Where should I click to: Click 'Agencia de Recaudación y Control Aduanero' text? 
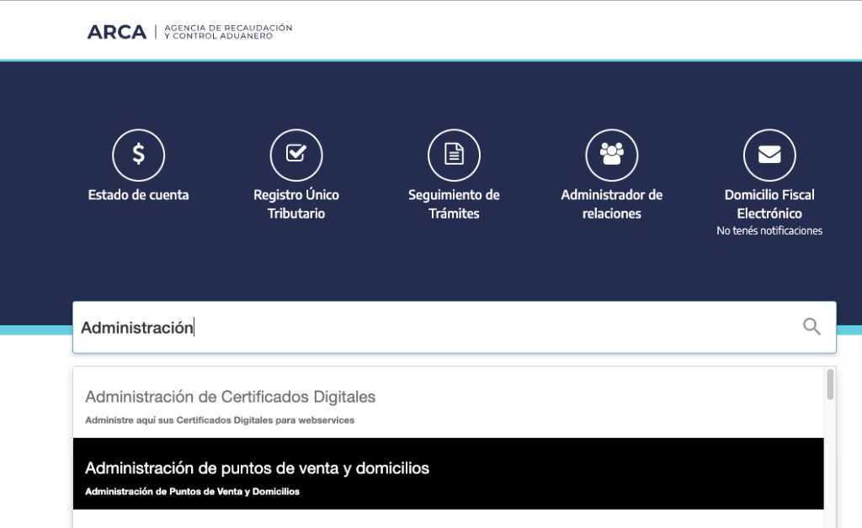pyautogui.click(x=228, y=32)
